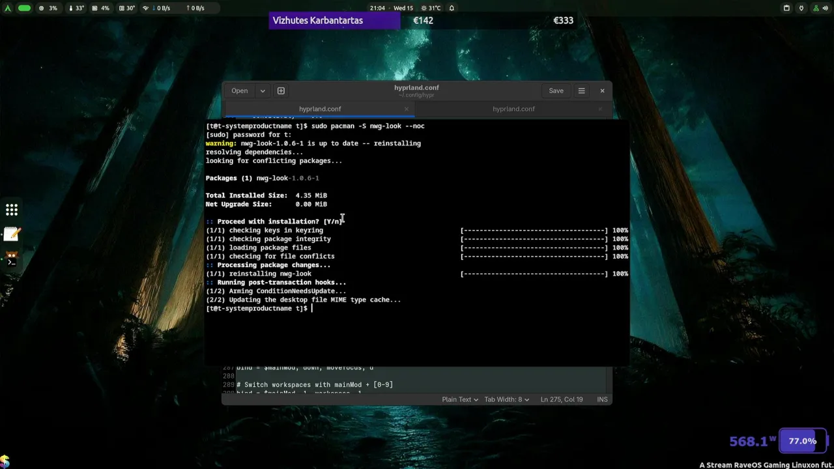Click the Switch workspaces comment line in editor
This screenshot has height=469, width=834.
pos(315,385)
